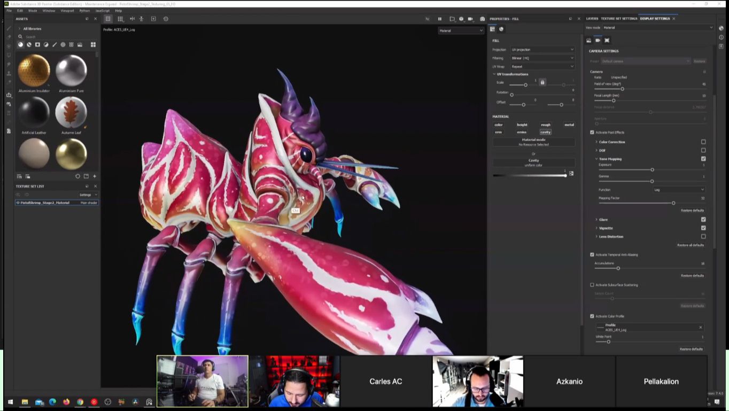729x411 pixels.
Task: Click the camera screenshot icon in viewport toolbar
Action: click(x=482, y=19)
